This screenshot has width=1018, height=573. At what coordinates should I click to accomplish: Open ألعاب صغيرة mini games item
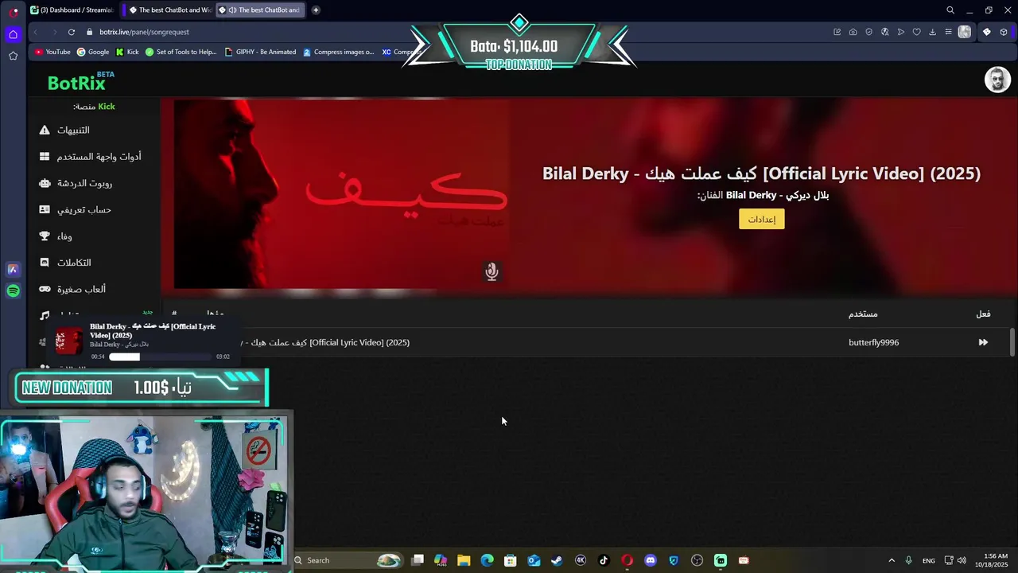point(72,289)
